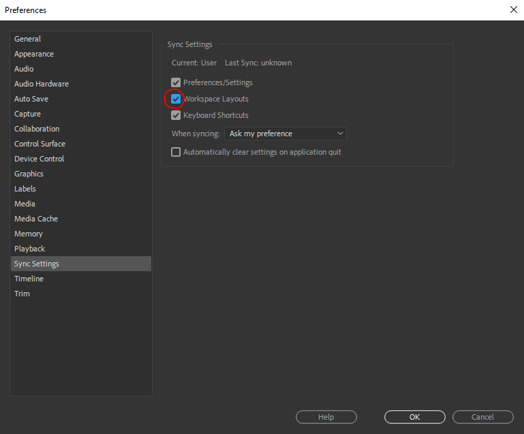This screenshot has height=434, width=524.
Task: Select the Labels category
Action: (x=25, y=189)
